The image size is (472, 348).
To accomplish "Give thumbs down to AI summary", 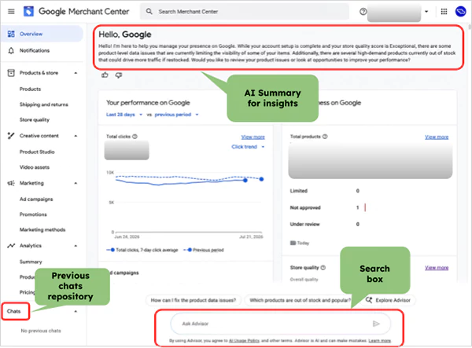I will (119, 75).
